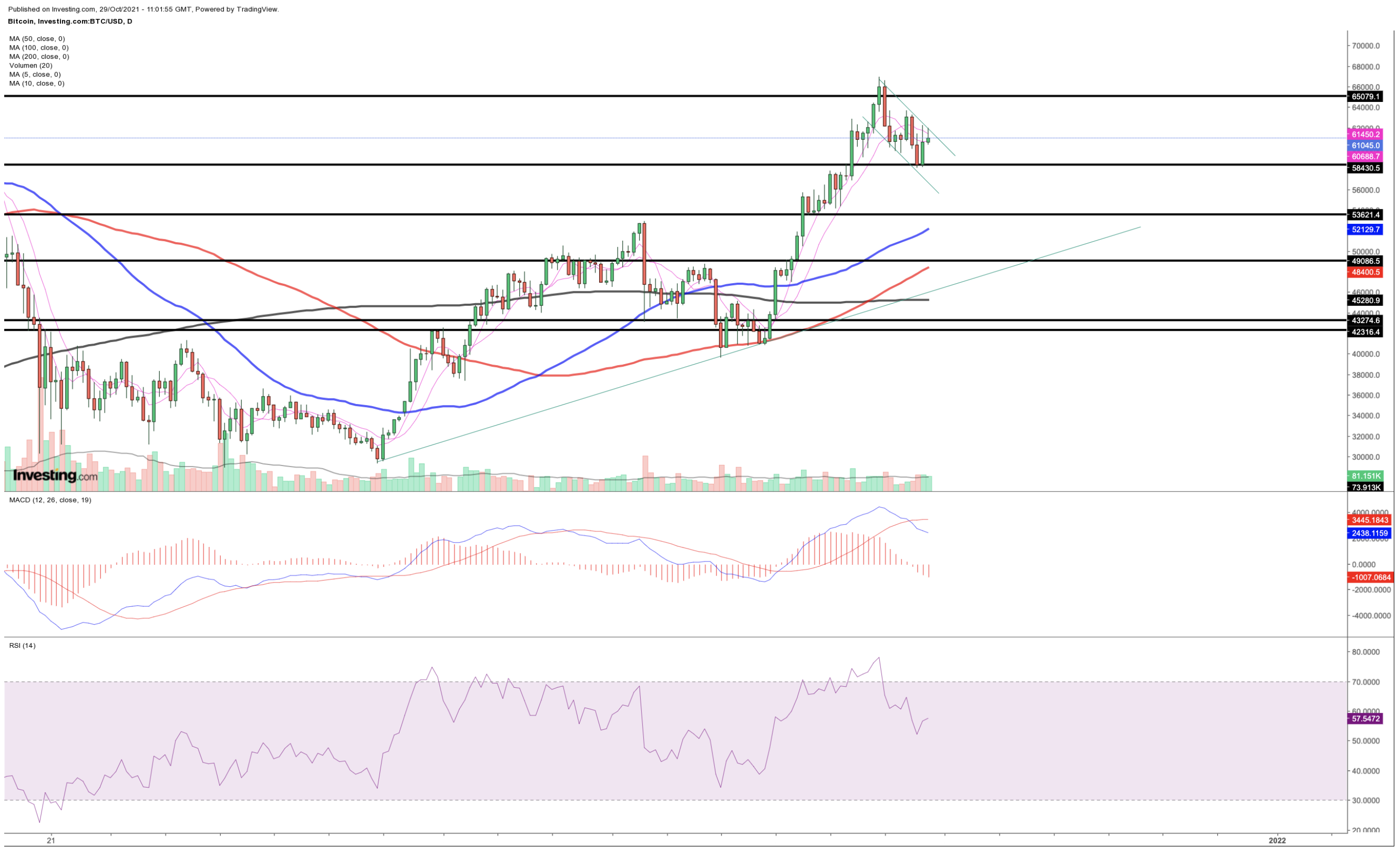Click the 'Published on Investing.com' header line
The image size is (1398, 847).
pos(143,10)
